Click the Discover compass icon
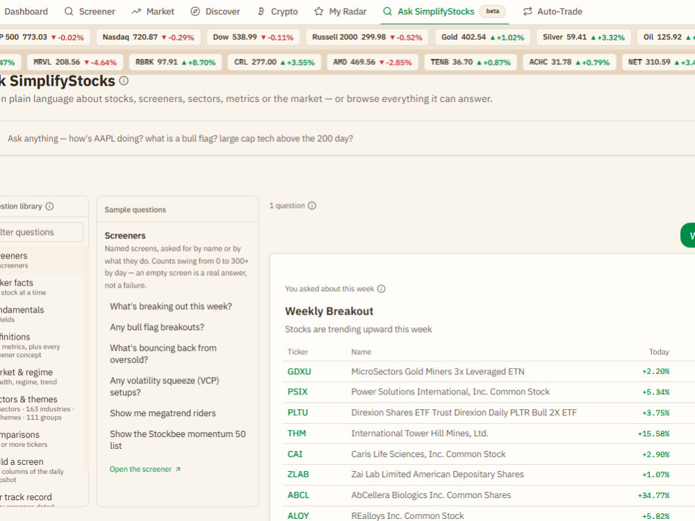 (x=195, y=12)
